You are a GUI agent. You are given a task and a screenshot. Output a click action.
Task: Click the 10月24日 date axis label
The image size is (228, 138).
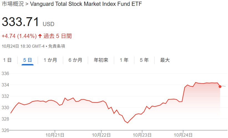point(183,135)
